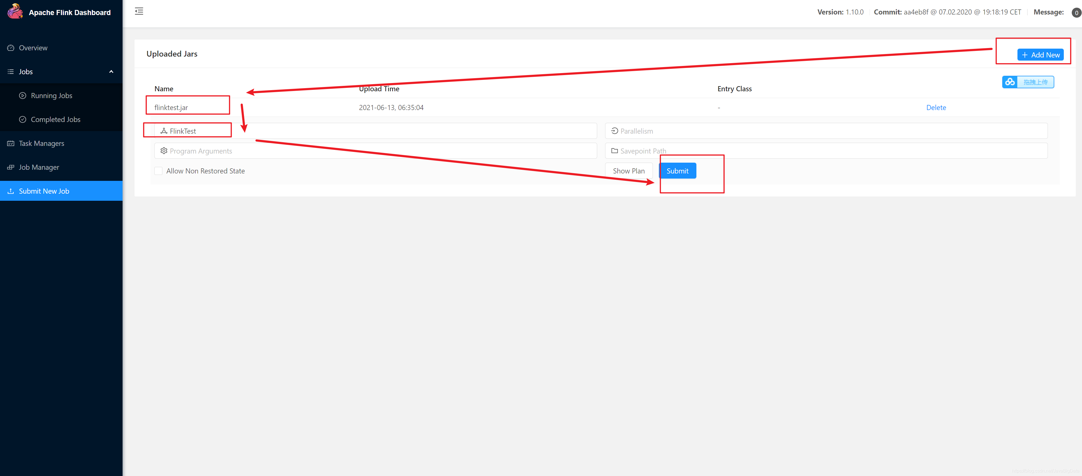The height and width of the screenshot is (476, 1082).
Task: Click the FlinkTest entry class field
Action: coord(376,131)
